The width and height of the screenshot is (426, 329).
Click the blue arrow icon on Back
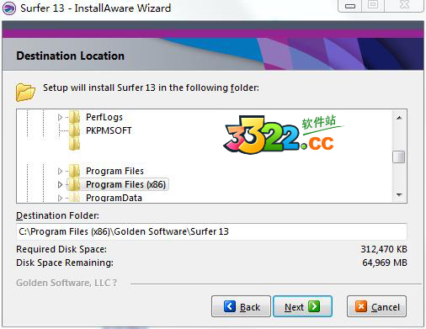230,306
